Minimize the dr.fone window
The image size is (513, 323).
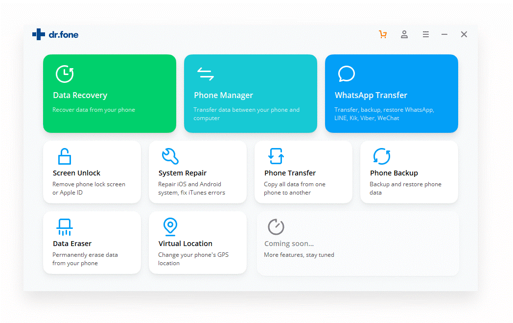[x=444, y=34]
